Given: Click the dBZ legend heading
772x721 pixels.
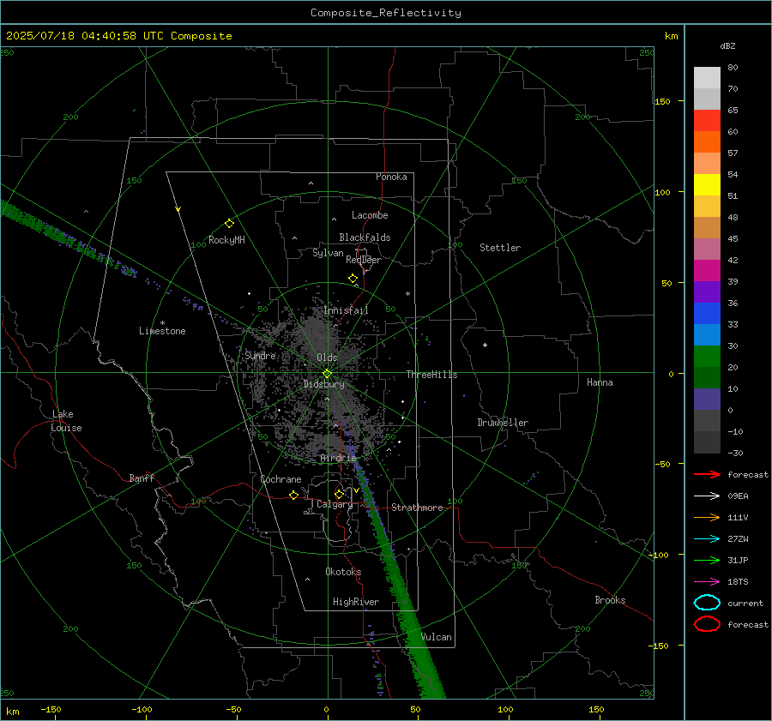Looking at the screenshot, I should point(727,45).
